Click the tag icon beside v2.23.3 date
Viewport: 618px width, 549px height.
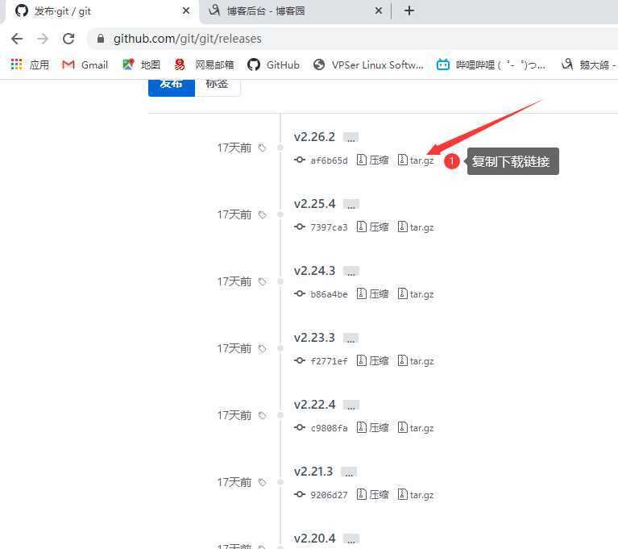[x=262, y=349]
